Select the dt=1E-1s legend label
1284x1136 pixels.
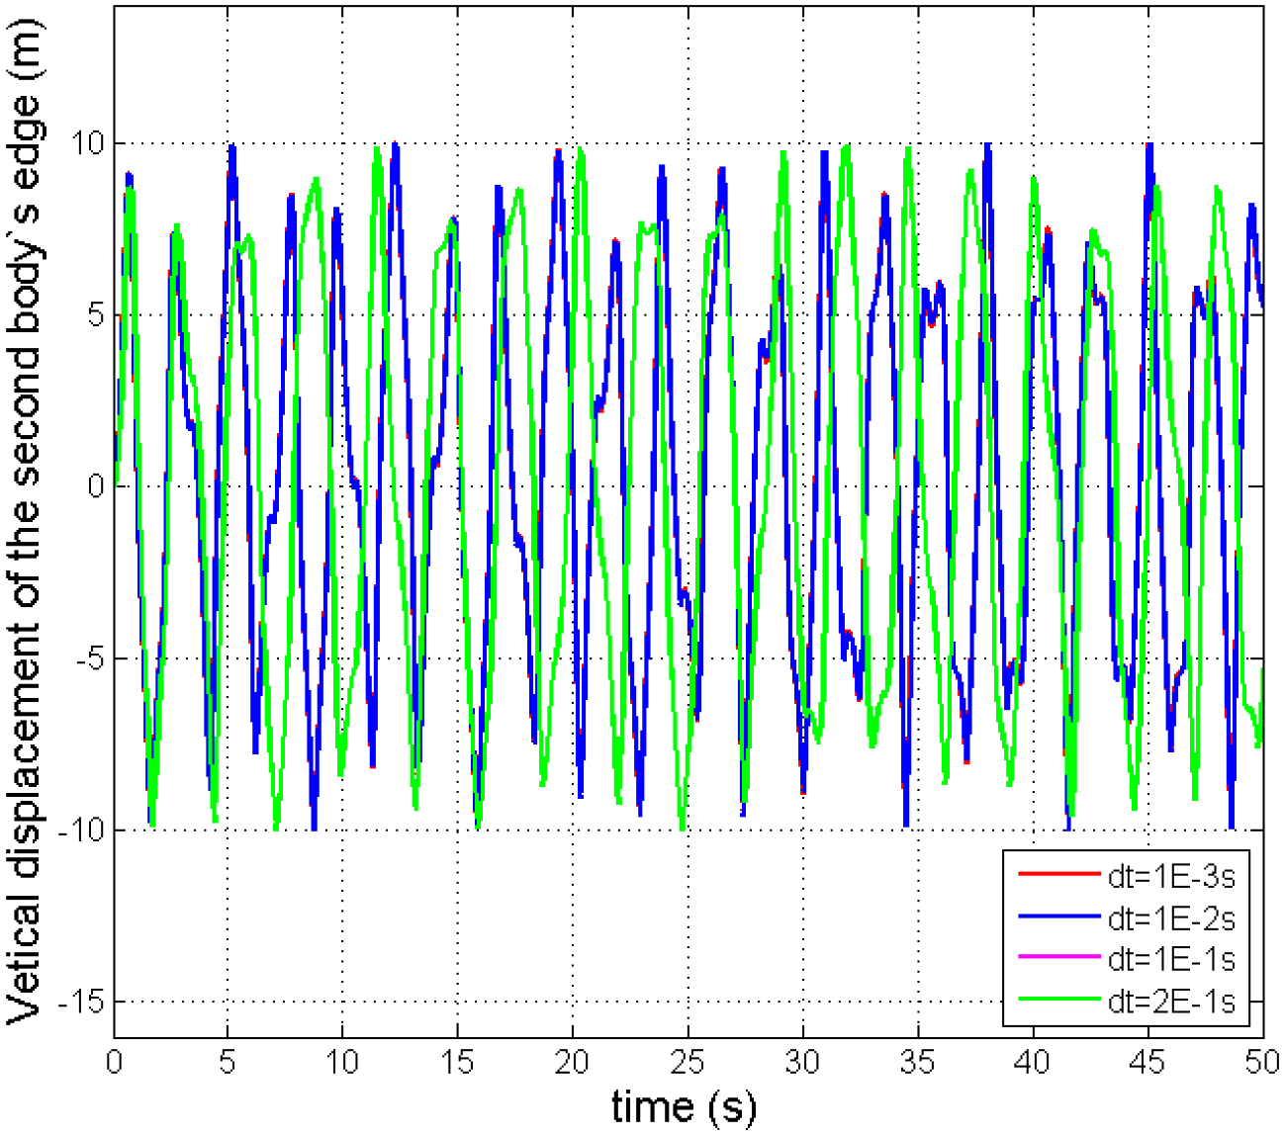tap(1171, 959)
